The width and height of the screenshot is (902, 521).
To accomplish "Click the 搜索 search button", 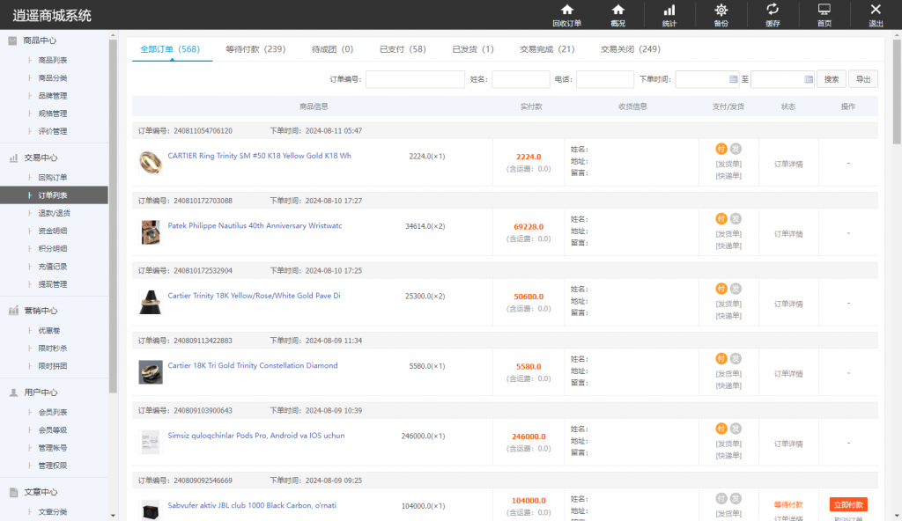I will pyautogui.click(x=832, y=79).
